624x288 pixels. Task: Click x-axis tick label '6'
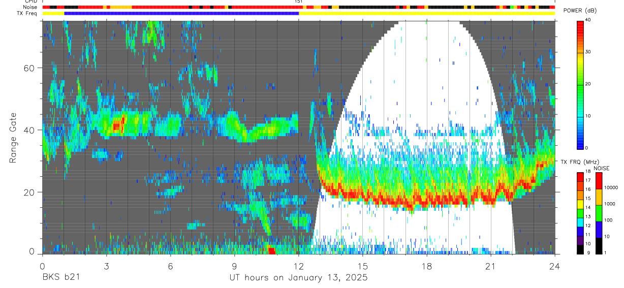click(170, 266)
